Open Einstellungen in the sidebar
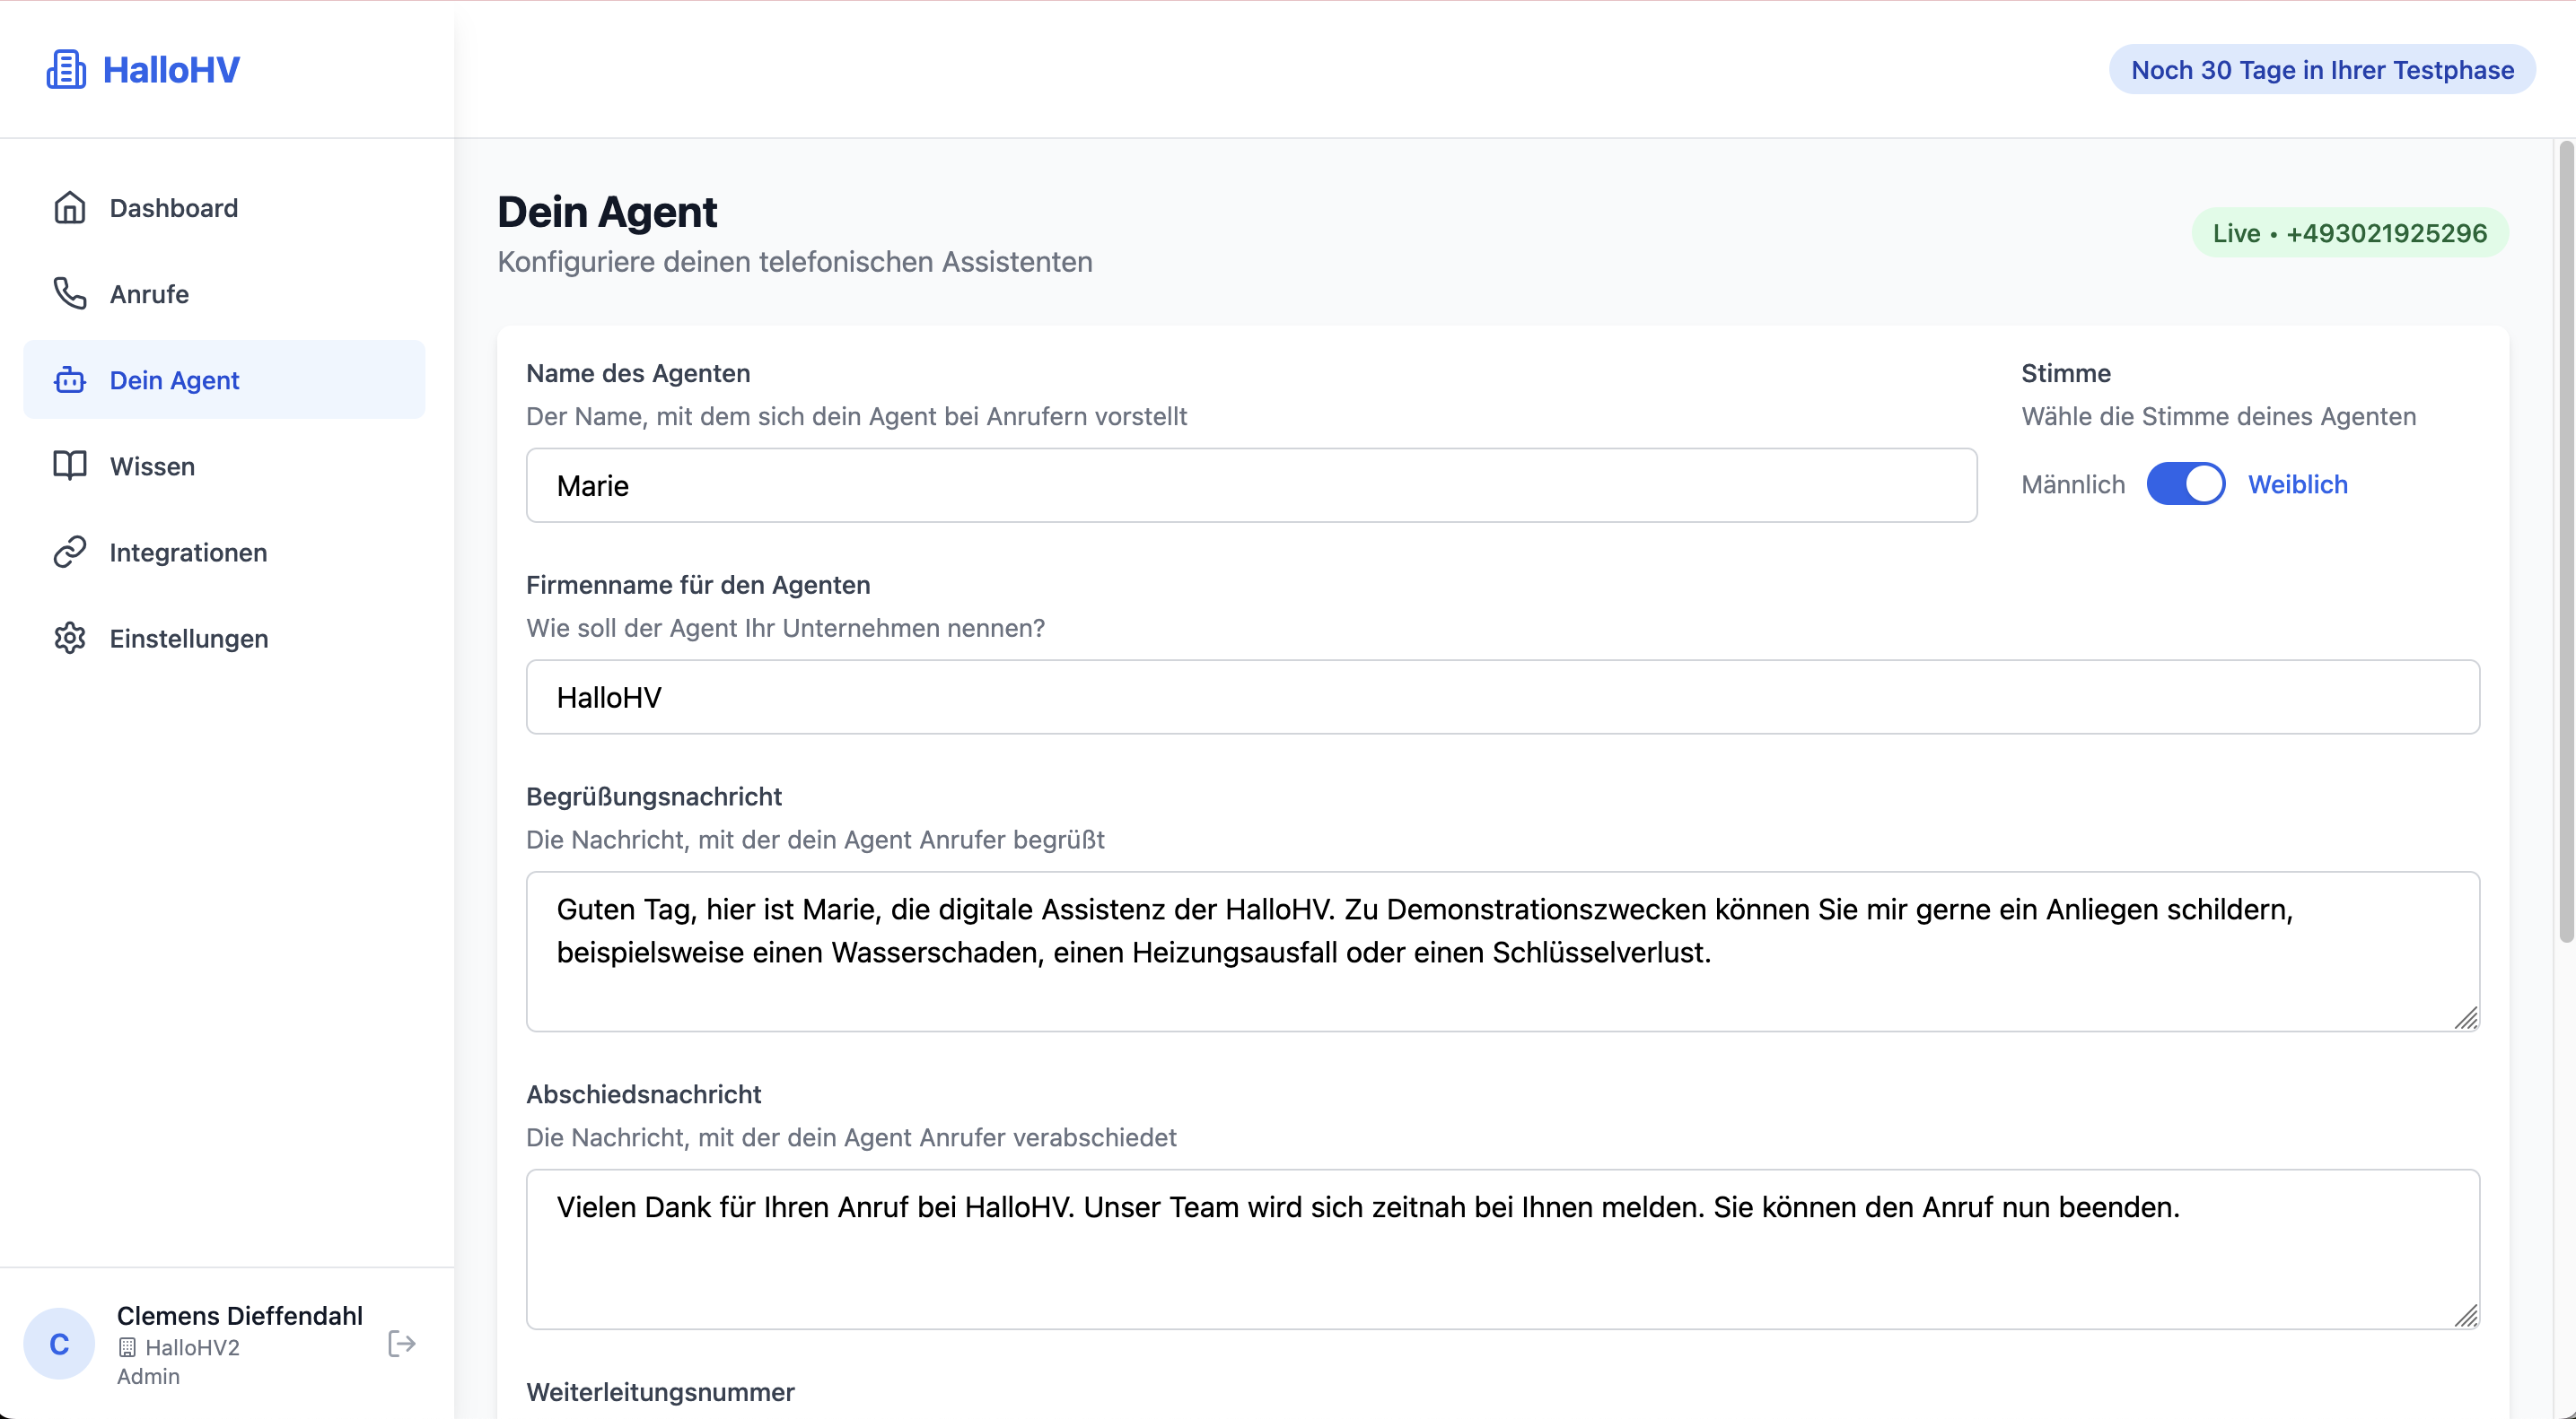Screen dimensions: 2576x1419 click(224, 638)
